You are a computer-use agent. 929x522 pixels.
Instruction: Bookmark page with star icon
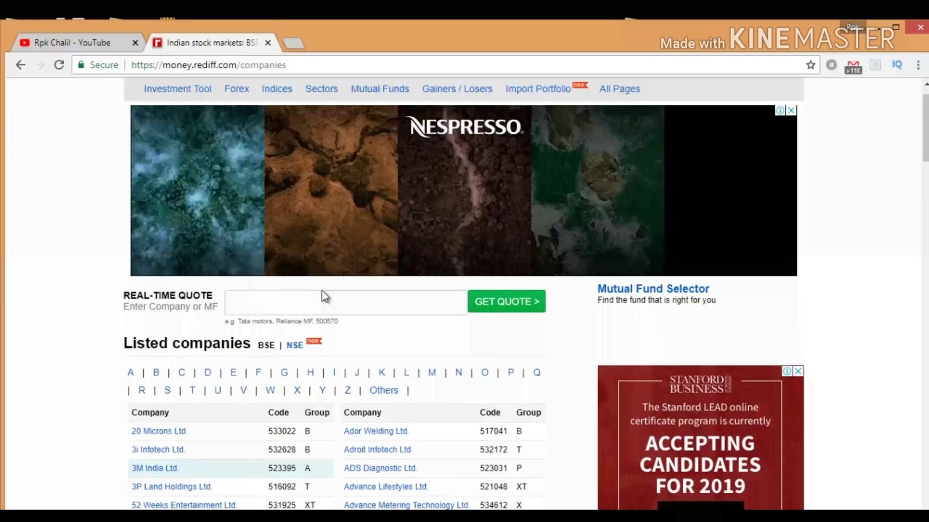[811, 65]
